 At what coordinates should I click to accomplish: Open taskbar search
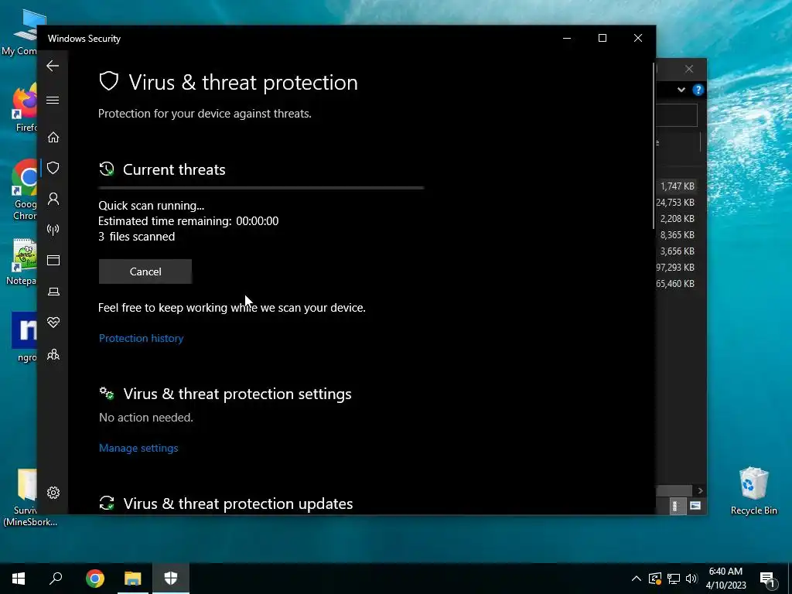pos(56,579)
